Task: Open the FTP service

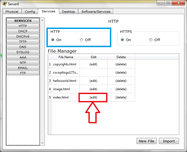Action: pos(23,73)
